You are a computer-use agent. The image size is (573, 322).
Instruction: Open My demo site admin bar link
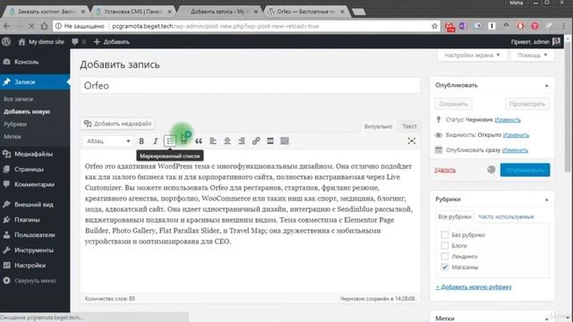[41, 42]
